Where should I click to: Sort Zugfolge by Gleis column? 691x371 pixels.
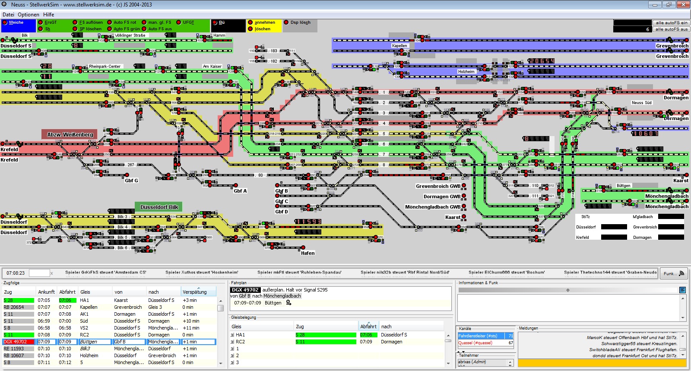click(95, 292)
